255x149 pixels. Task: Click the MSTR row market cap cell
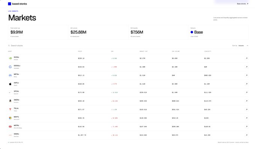point(143,126)
